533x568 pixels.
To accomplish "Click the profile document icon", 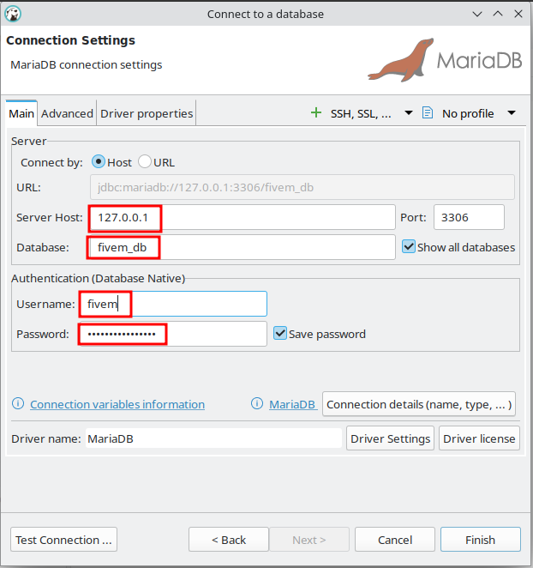I will (x=428, y=112).
